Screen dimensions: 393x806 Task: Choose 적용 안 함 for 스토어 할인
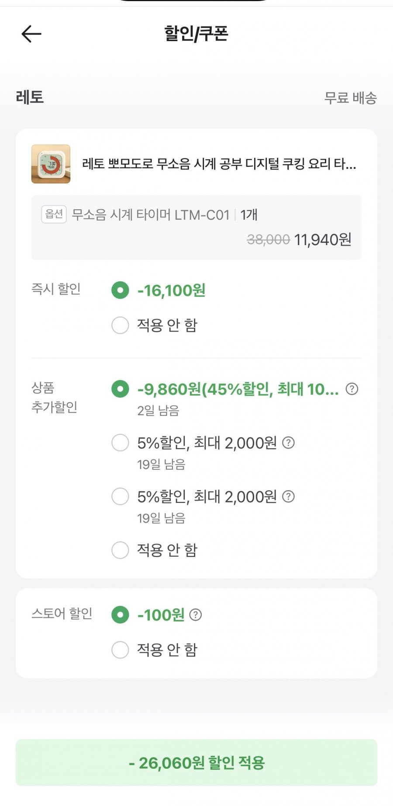120,650
